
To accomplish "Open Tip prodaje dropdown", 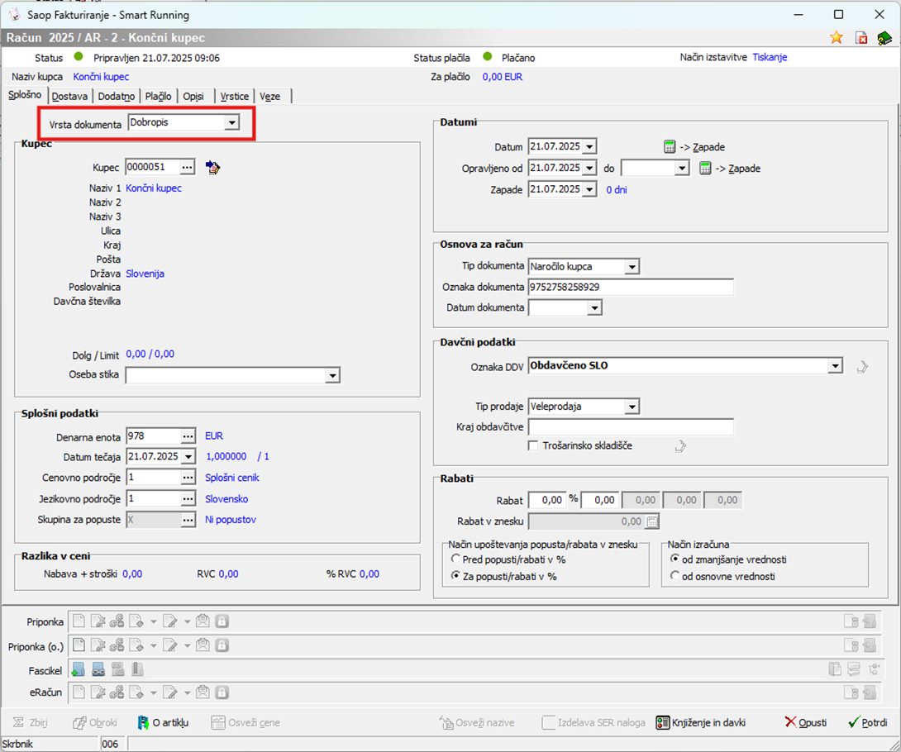I will (x=632, y=407).
